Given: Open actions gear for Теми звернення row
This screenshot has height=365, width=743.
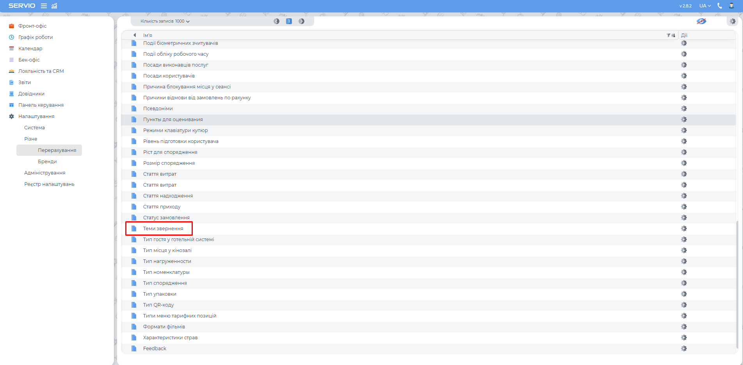Looking at the screenshot, I should click(684, 229).
